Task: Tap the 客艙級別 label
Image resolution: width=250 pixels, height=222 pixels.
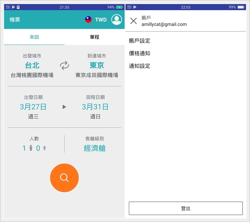Action: point(95,139)
